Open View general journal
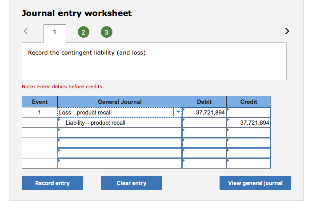 tap(255, 183)
